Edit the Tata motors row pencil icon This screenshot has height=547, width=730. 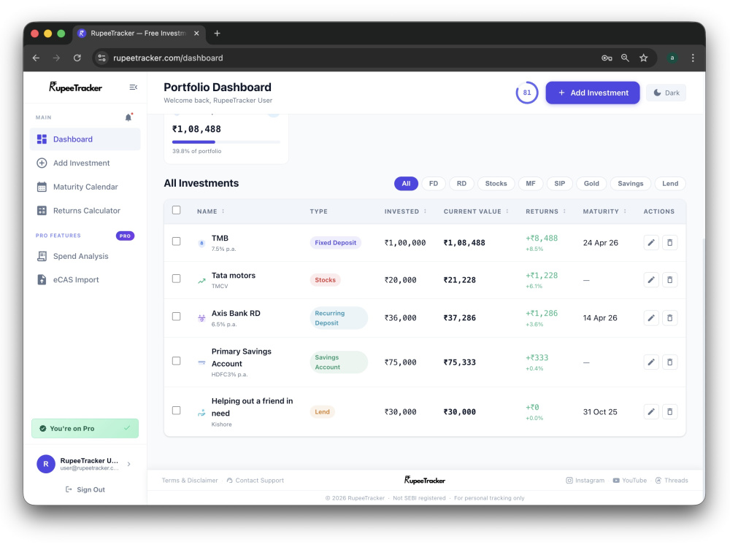(651, 279)
